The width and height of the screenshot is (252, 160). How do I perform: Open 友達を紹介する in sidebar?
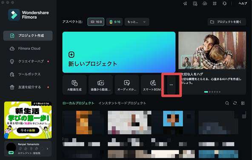[x=28, y=87]
